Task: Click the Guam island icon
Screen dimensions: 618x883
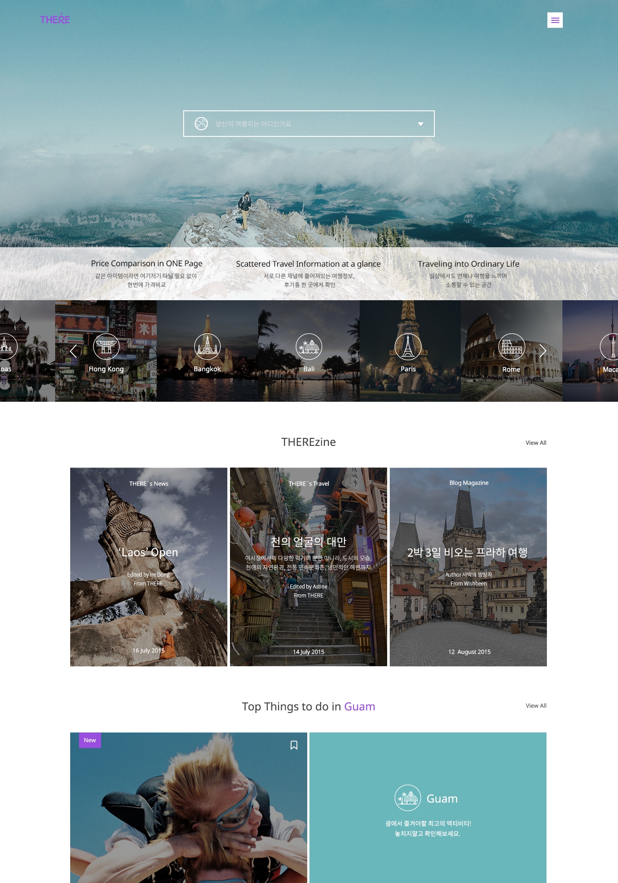Action: click(407, 798)
